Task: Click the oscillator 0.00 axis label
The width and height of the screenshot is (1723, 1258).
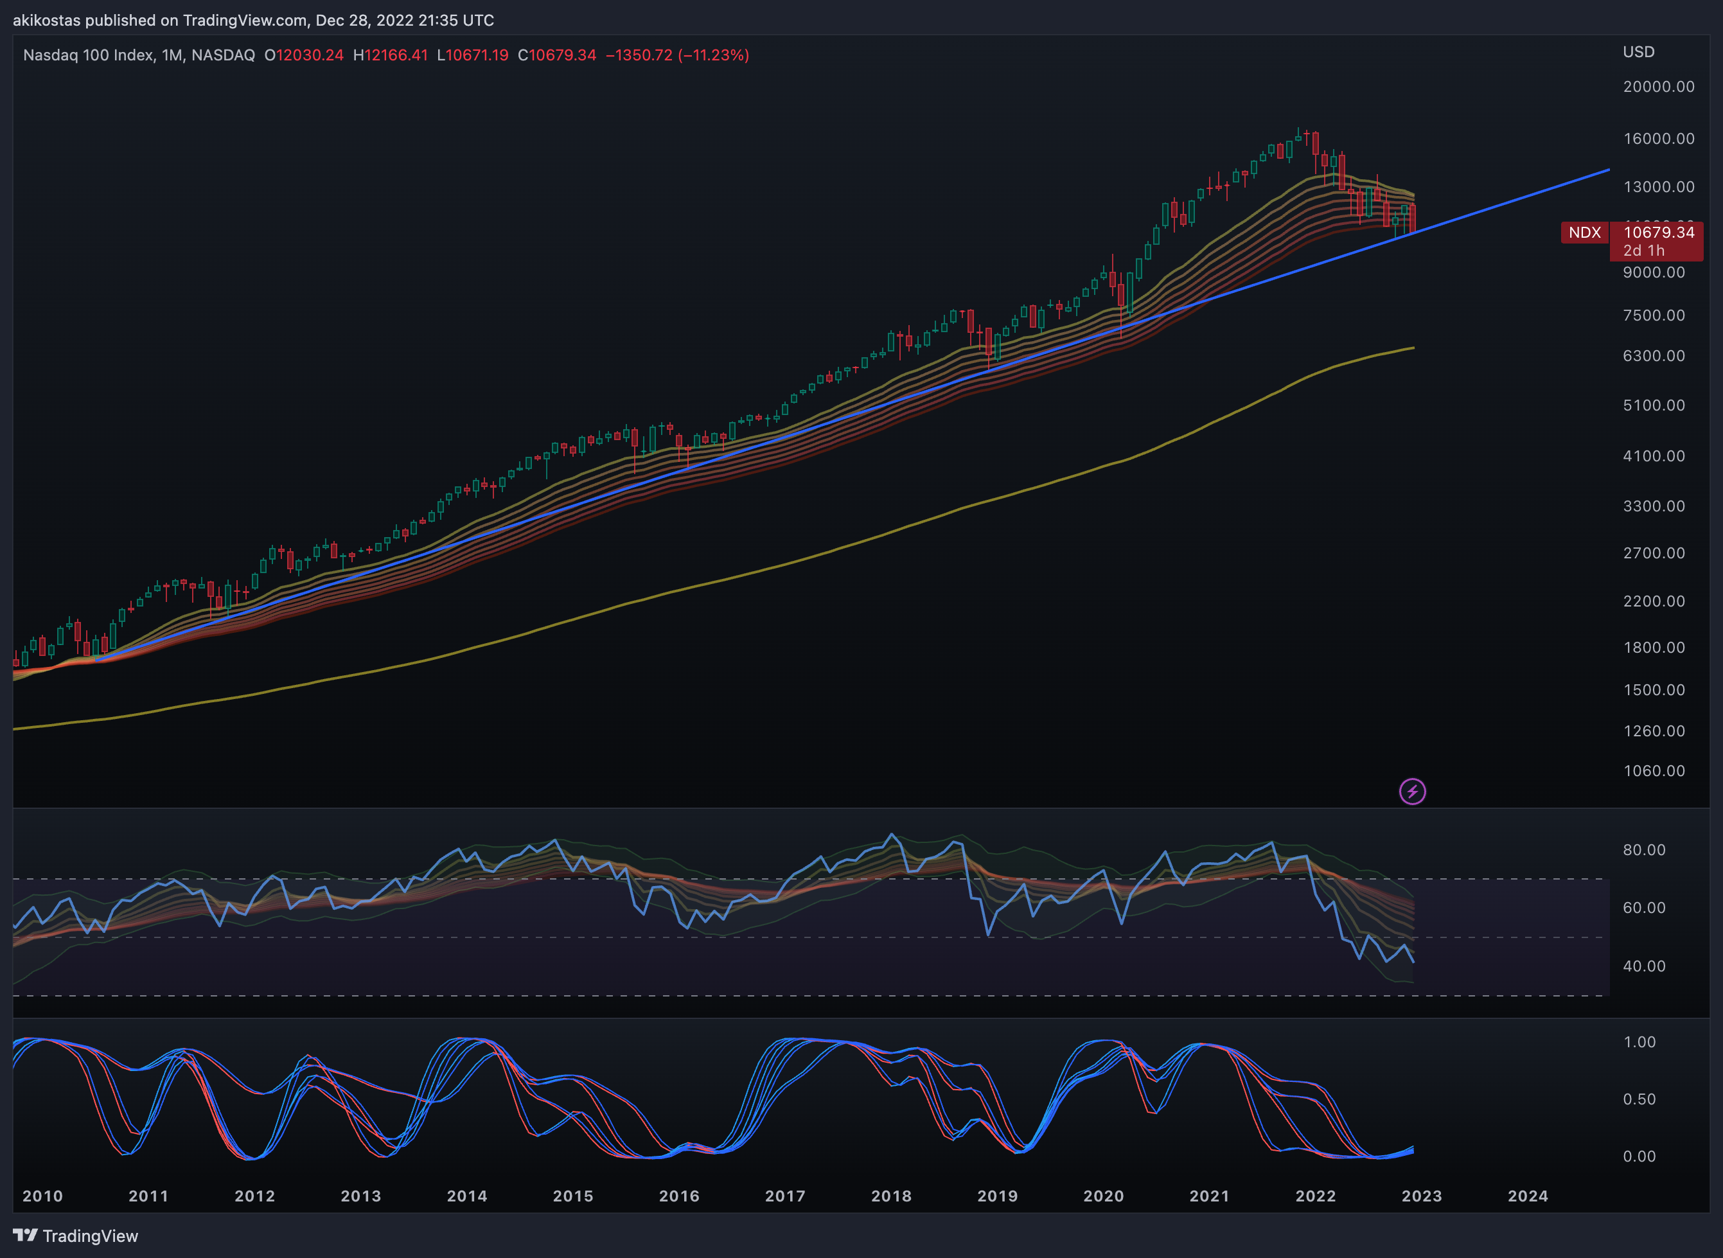Action: pyautogui.click(x=1639, y=1156)
